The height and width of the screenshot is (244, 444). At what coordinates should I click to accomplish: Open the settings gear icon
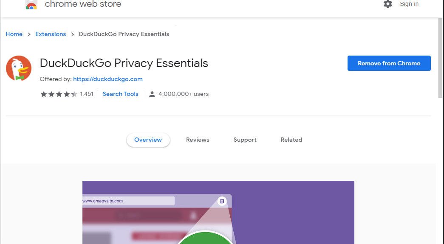[x=388, y=4]
